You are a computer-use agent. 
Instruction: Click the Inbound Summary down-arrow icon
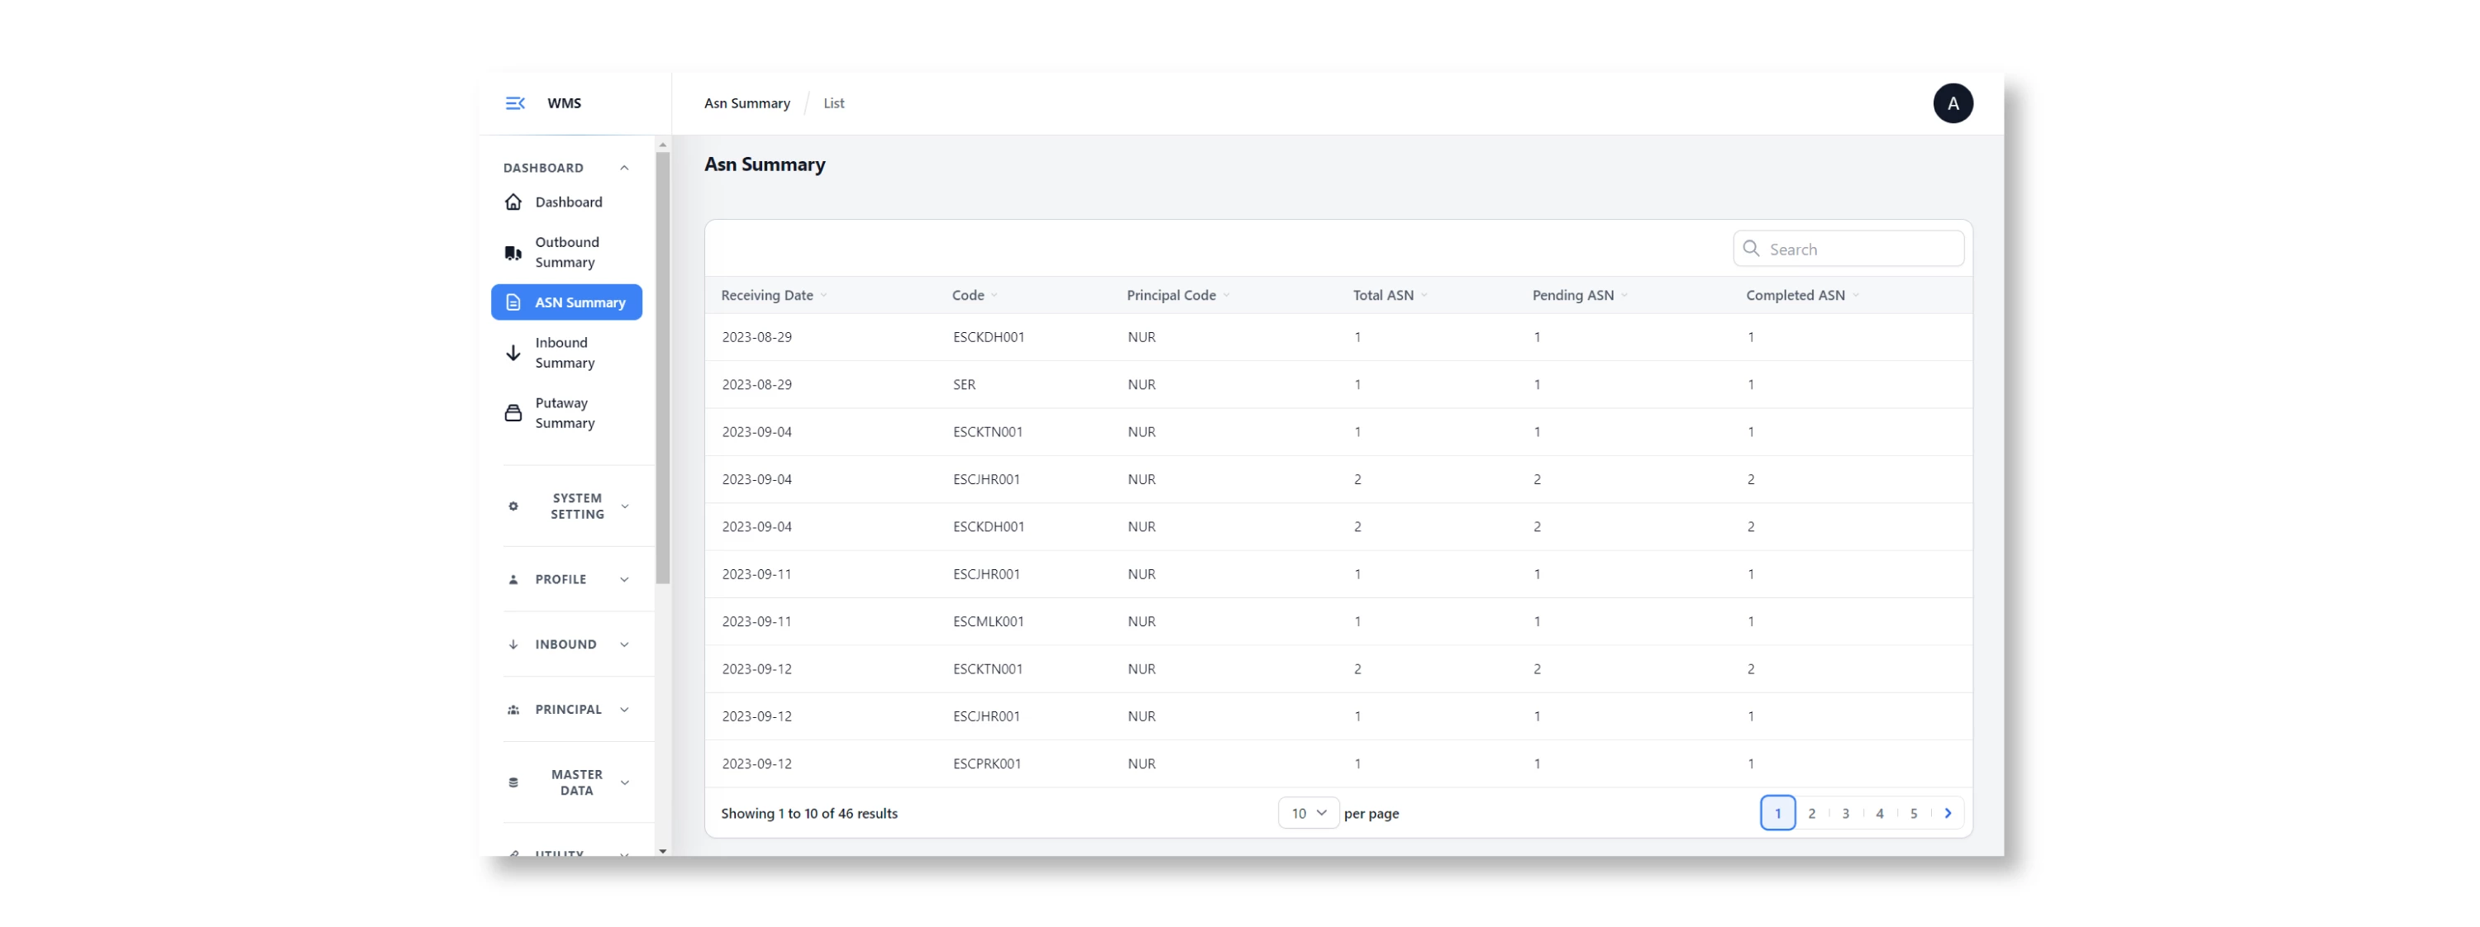tap(513, 352)
